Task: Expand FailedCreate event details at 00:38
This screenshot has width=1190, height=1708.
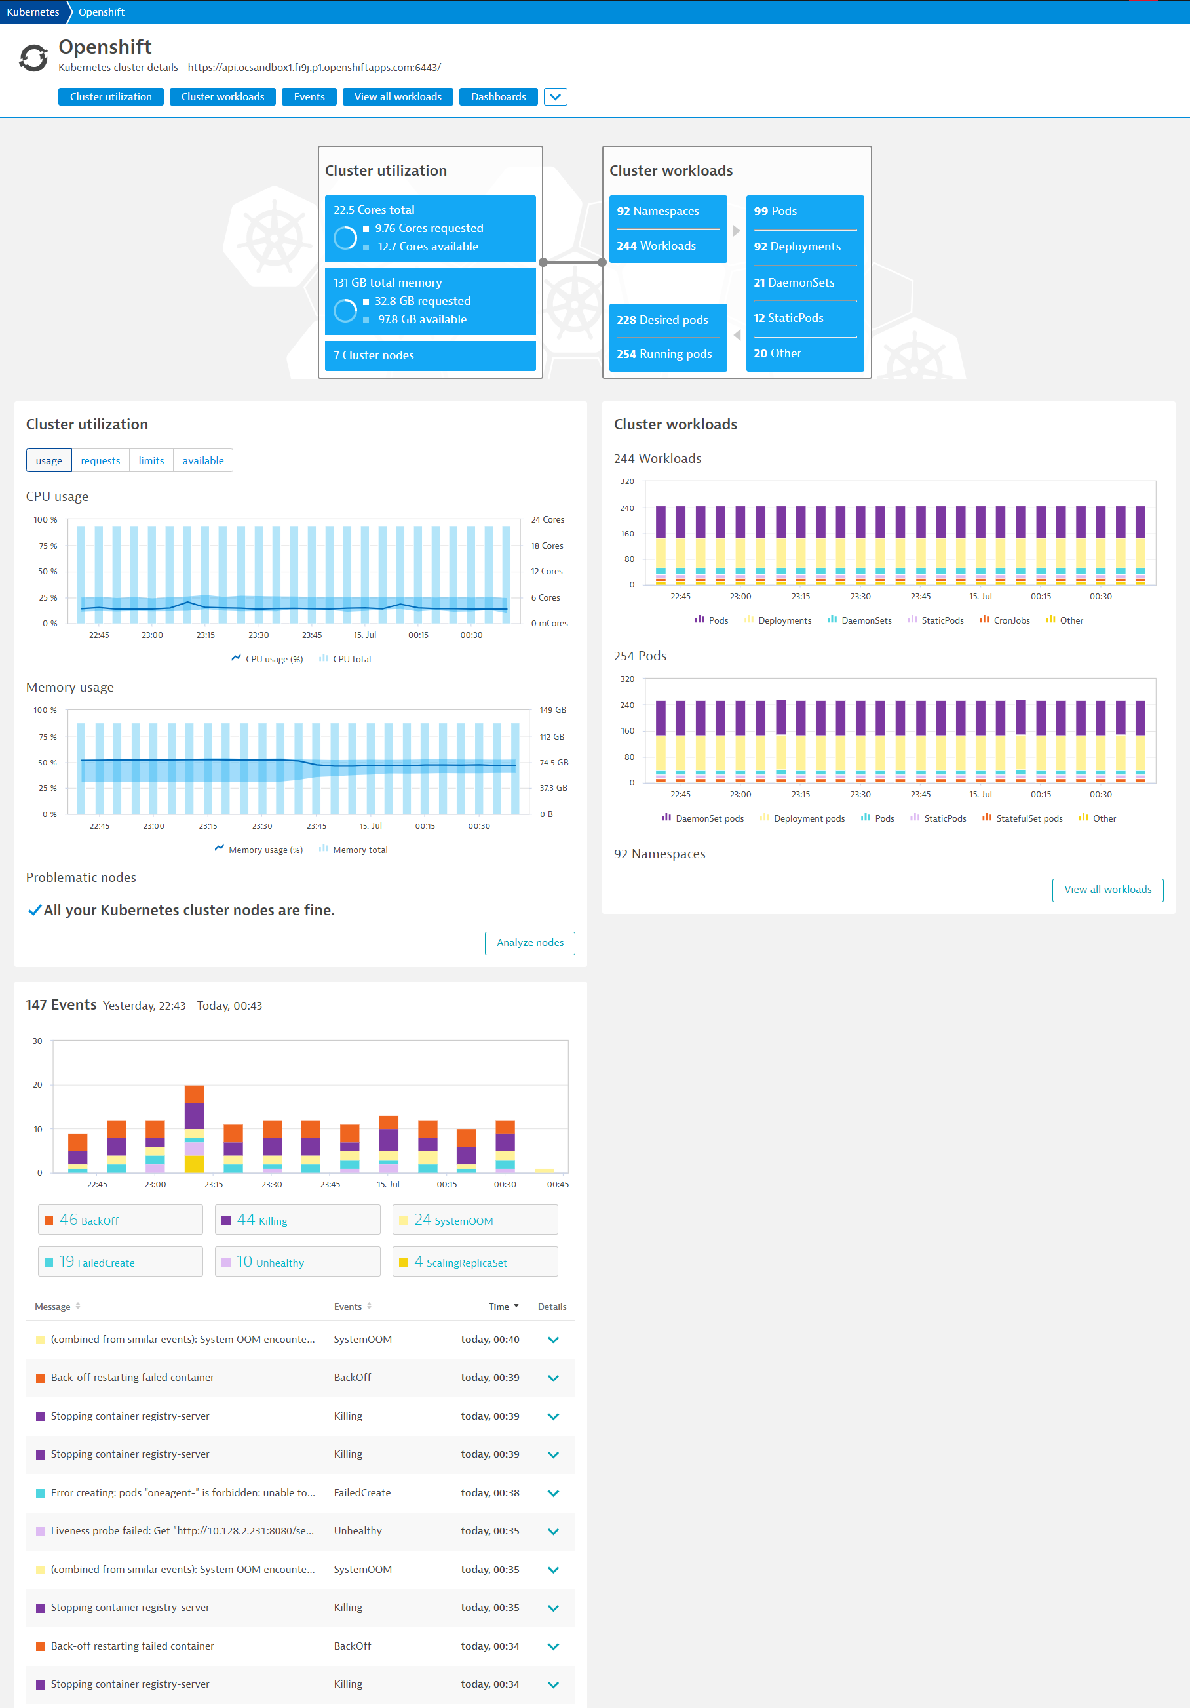Action: [x=553, y=1493]
